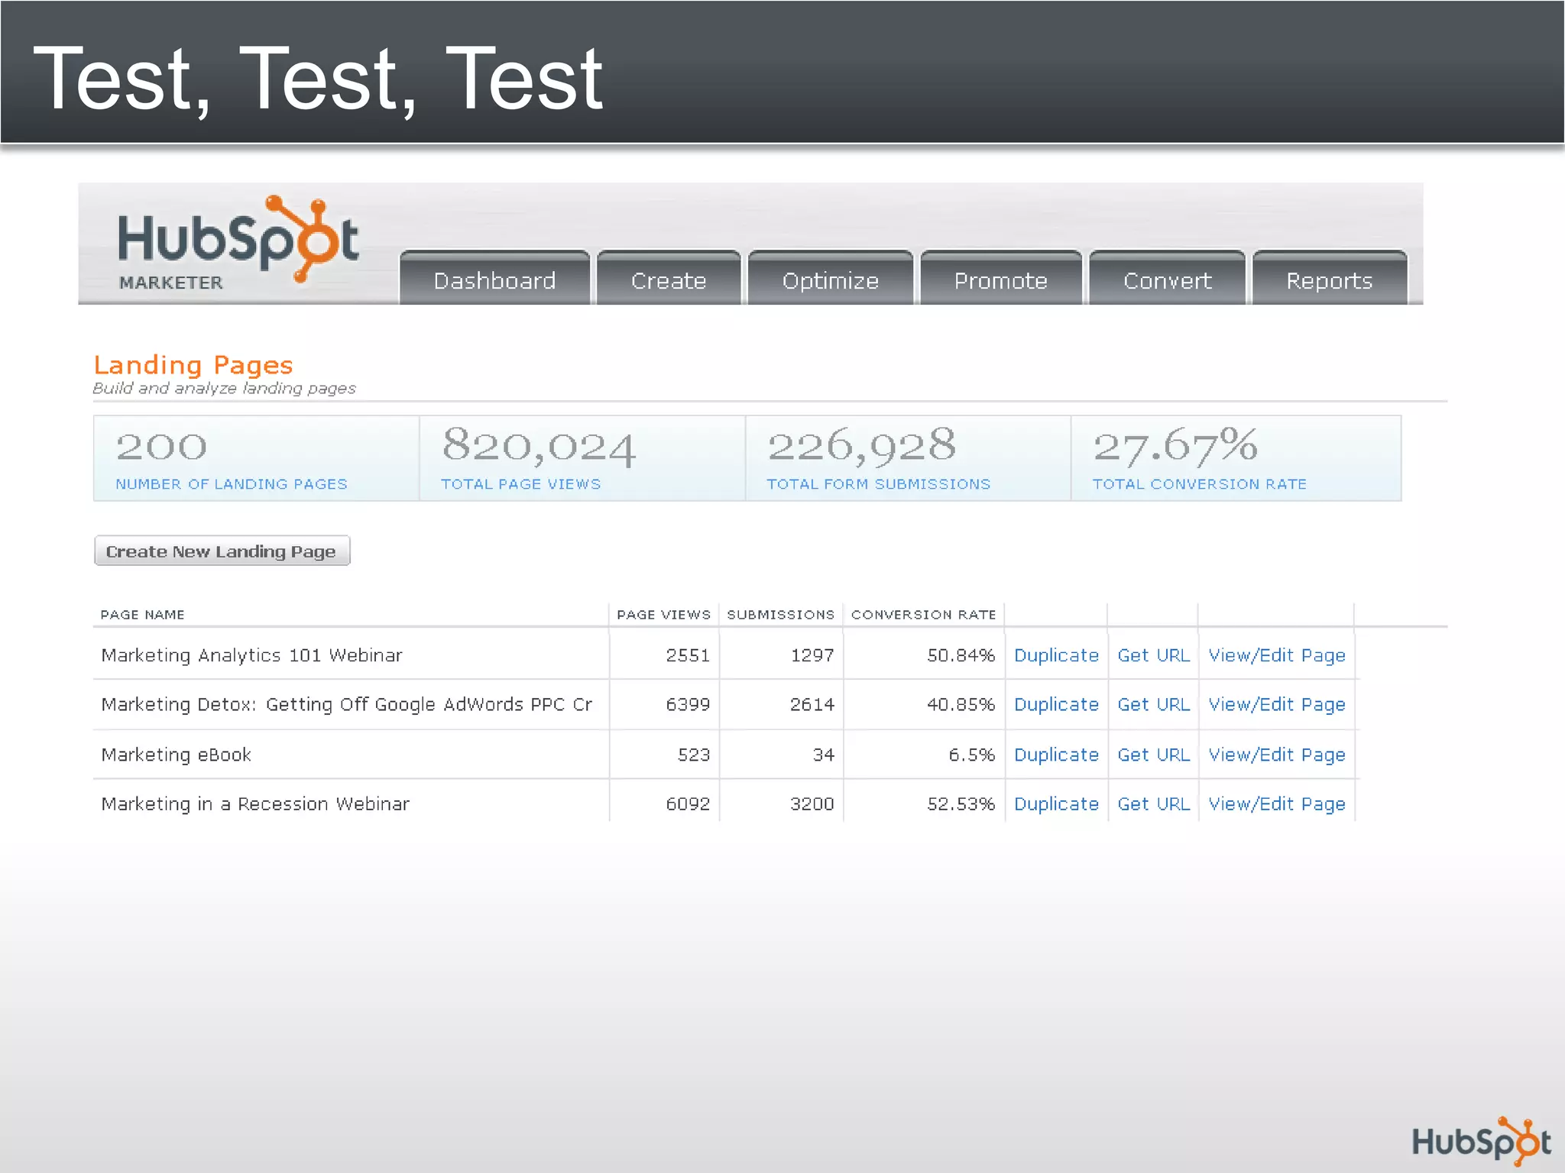Click the HubSpot logo in slide corner
Screen dimensions: 1565x1173
(1481, 1141)
